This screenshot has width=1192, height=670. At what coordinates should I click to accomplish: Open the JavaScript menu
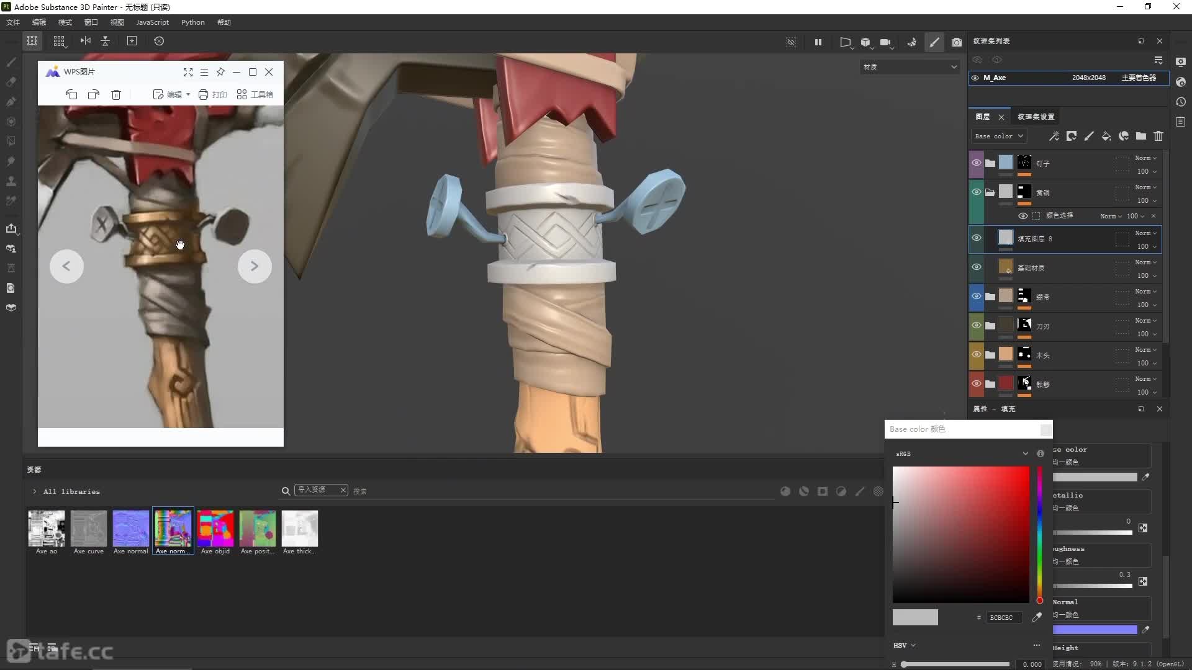click(152, 22)
